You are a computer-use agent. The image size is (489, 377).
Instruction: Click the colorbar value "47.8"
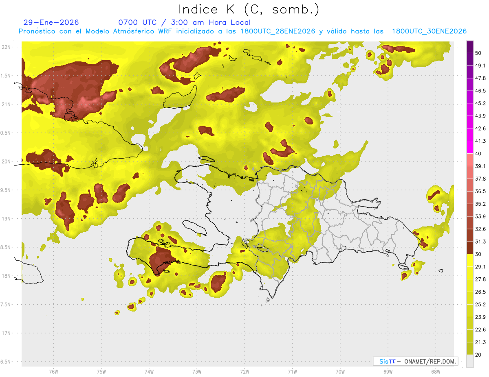tap(480, 78)
